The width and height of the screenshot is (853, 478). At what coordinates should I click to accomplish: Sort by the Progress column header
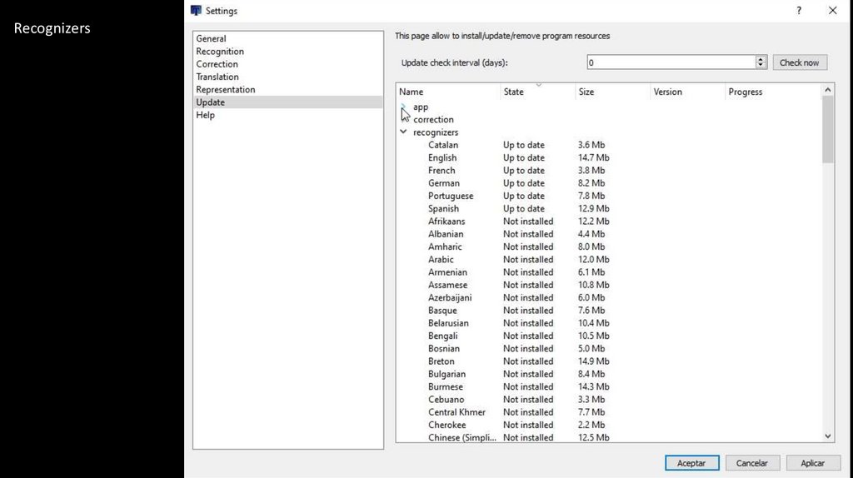click(x=772, y=92)
